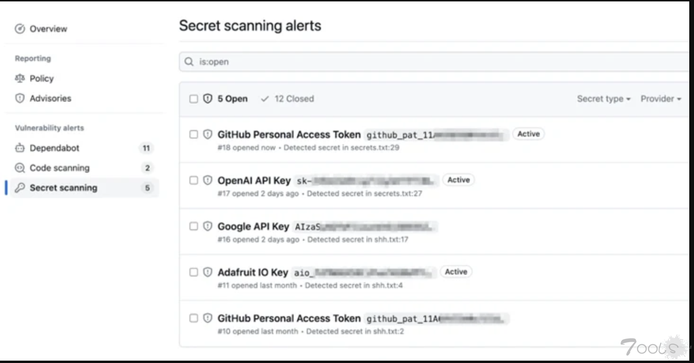Open the Secret type dropdown
Screen dimensions: 694x363
click(x=604, y=99)
